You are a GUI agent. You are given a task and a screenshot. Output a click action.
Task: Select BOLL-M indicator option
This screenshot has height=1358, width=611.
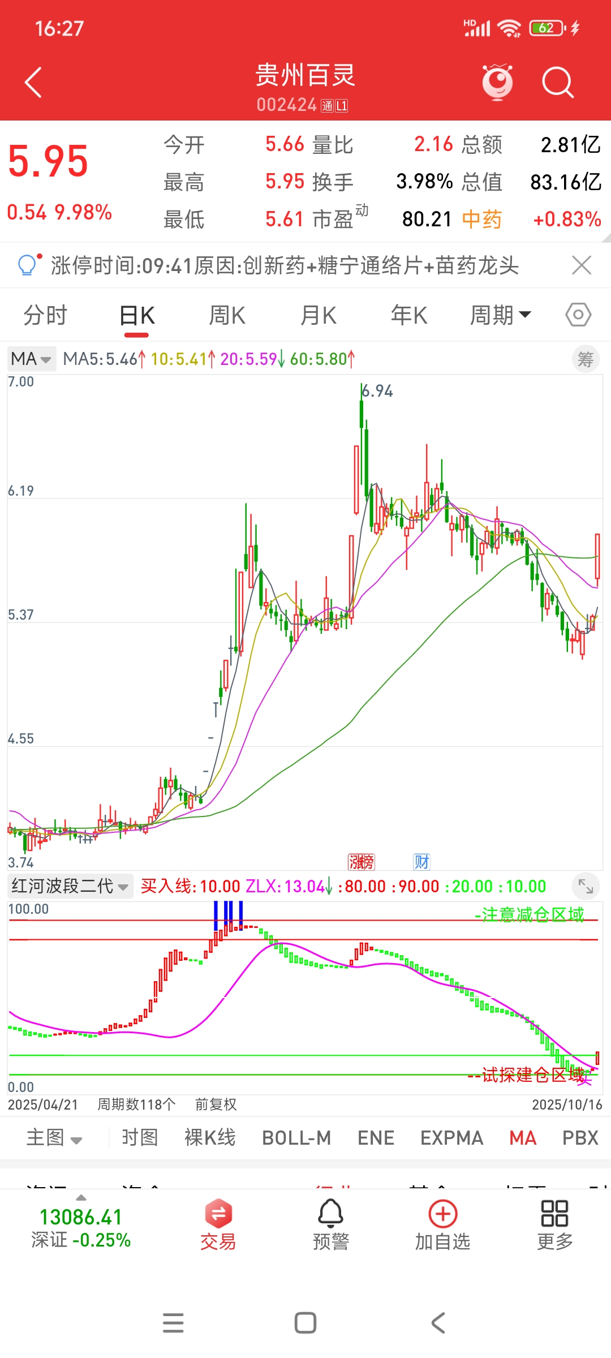pyautogui.click(x=296, y=1137)
